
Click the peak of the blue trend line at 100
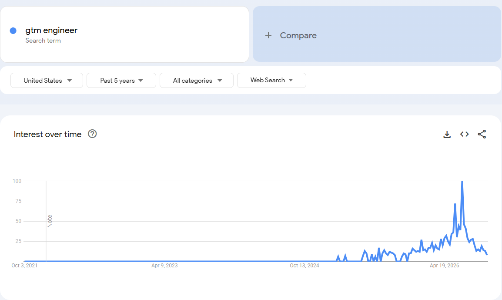click(x=462, y=182)
